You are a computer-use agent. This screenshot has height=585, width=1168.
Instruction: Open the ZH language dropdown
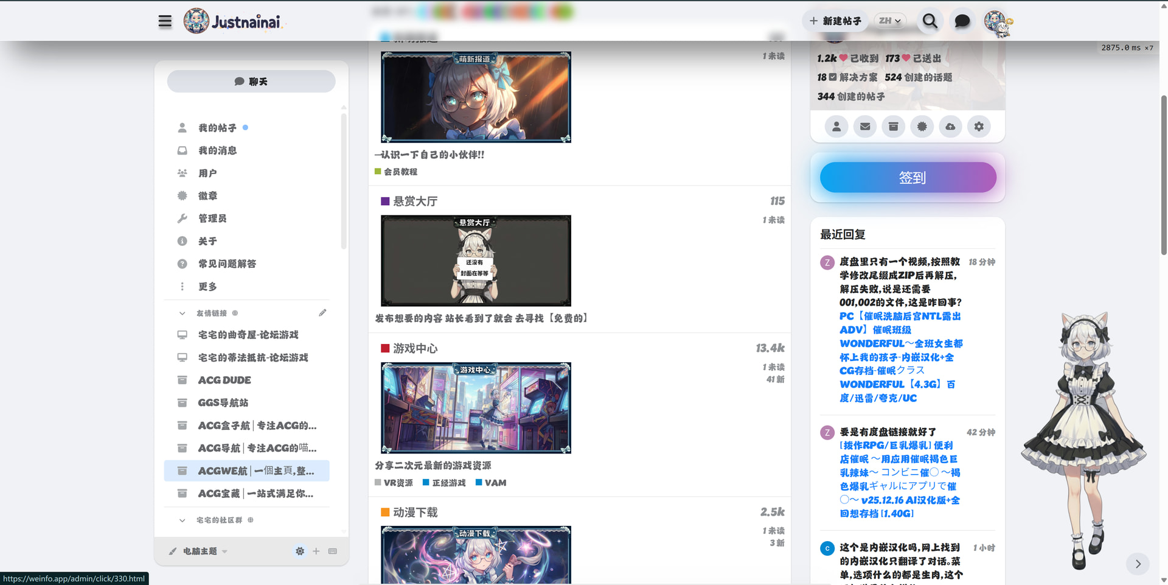(x=889, y=21)
